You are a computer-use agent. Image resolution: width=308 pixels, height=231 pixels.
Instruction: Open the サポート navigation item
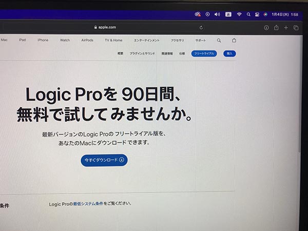[200, 41]
